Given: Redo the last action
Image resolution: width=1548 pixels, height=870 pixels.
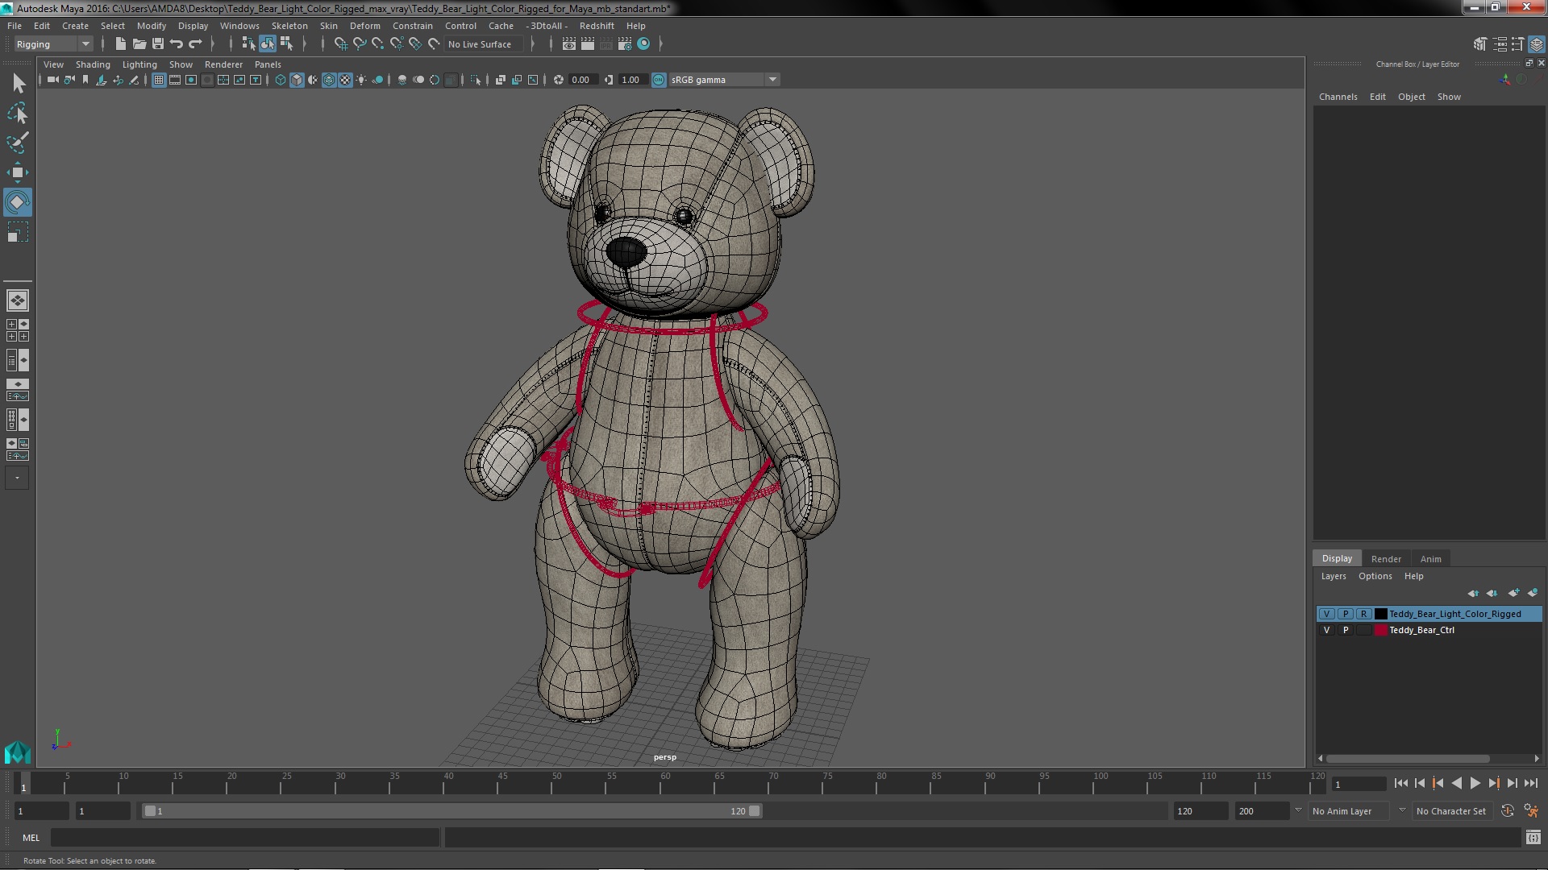Looking at the screenshot, I should tap(195, 44).
